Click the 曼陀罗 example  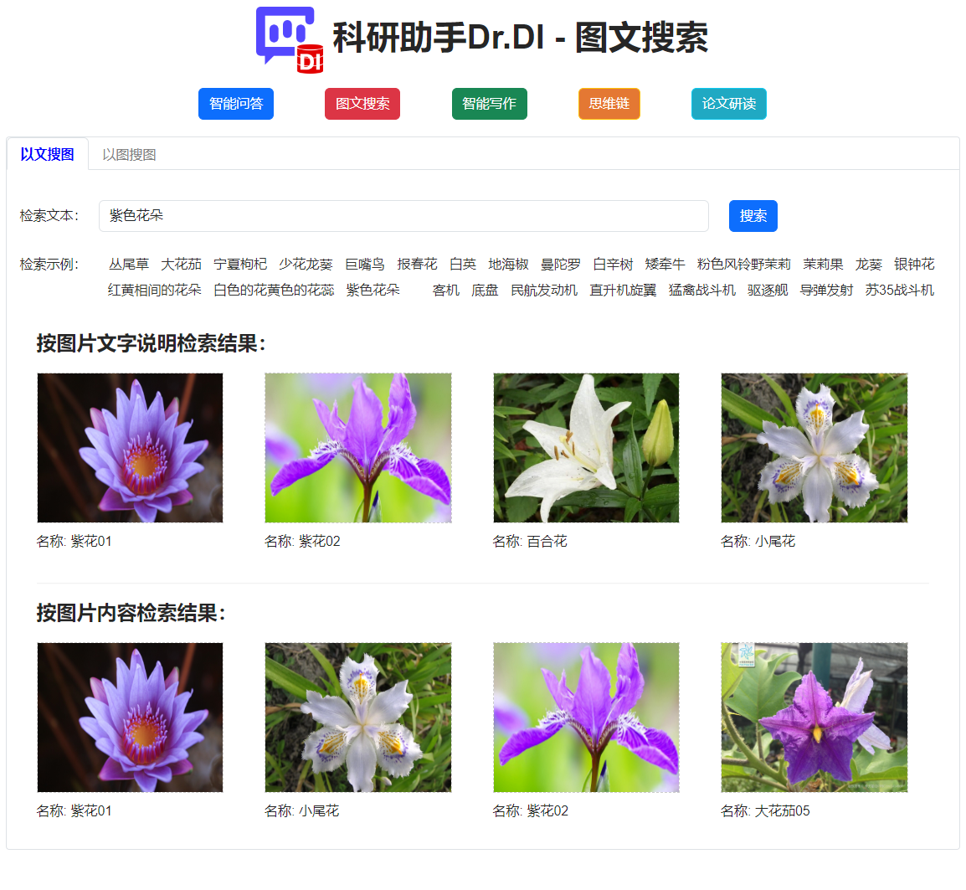click(x=561, y=265)
